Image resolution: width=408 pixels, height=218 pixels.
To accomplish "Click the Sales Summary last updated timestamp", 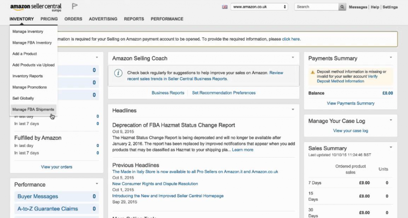I will [x=339, y=155].
